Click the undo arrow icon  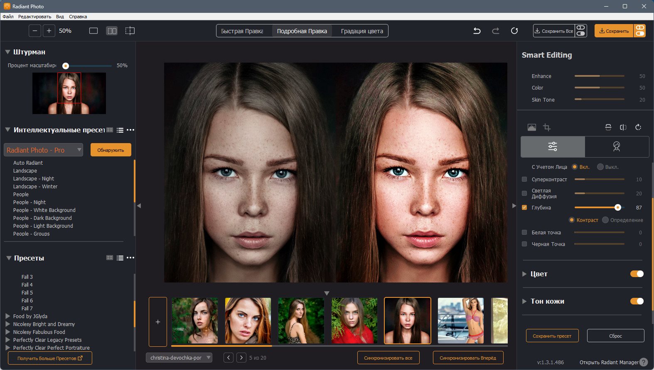477,31
